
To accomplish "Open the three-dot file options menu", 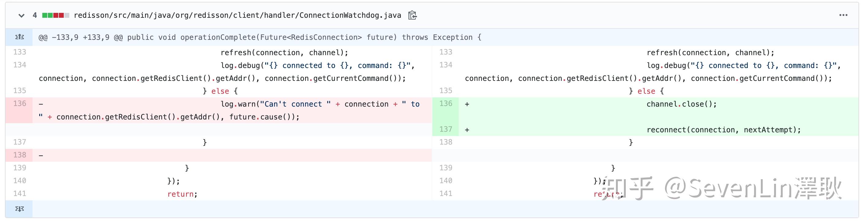I will (x=843, y=15).
